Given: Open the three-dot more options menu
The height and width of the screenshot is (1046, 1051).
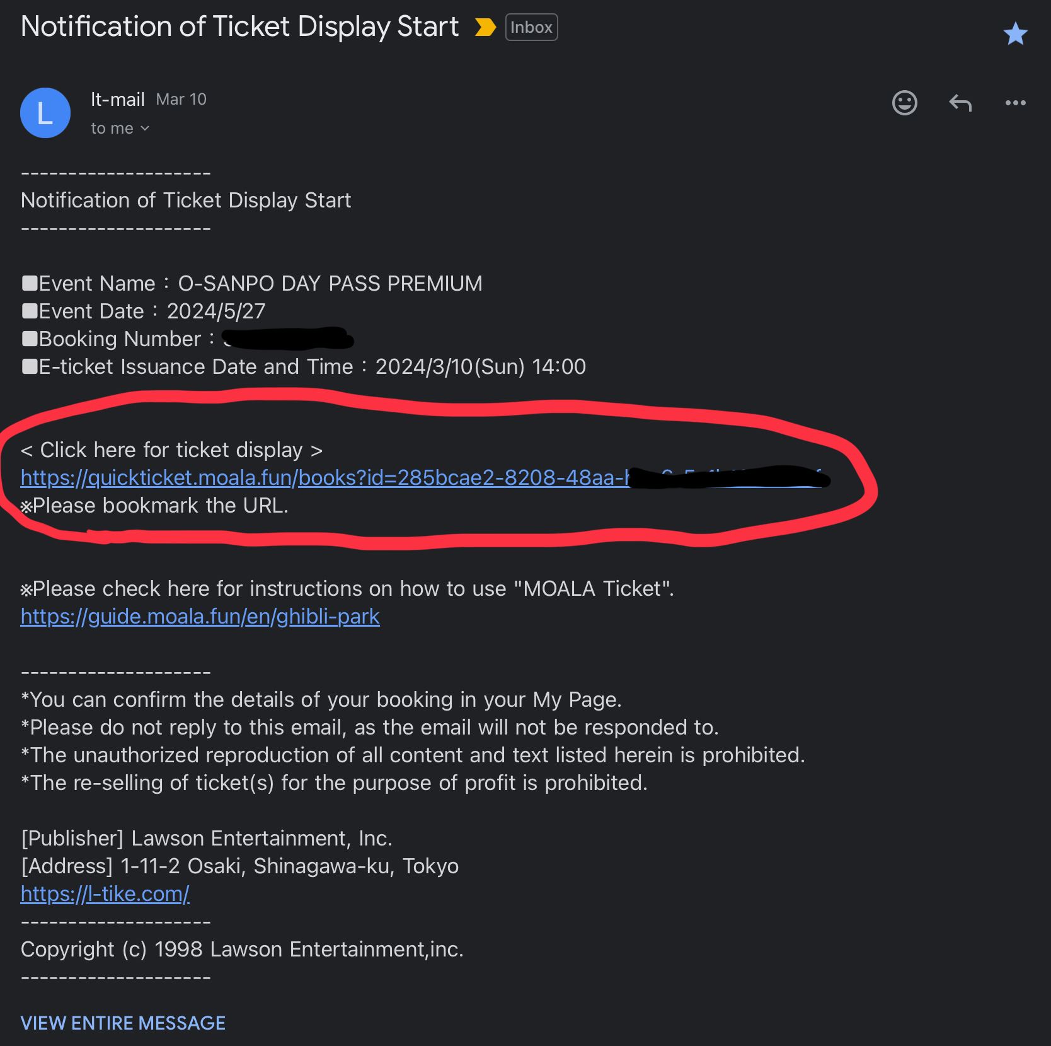Looking at the screenshot, I should (1015, 103).
